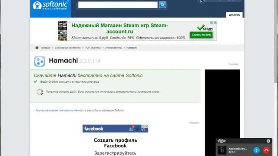Click the Скачайте Hamachi бесплатно heading
Viewport: 278px width, 156px height.
coord(88,75)
